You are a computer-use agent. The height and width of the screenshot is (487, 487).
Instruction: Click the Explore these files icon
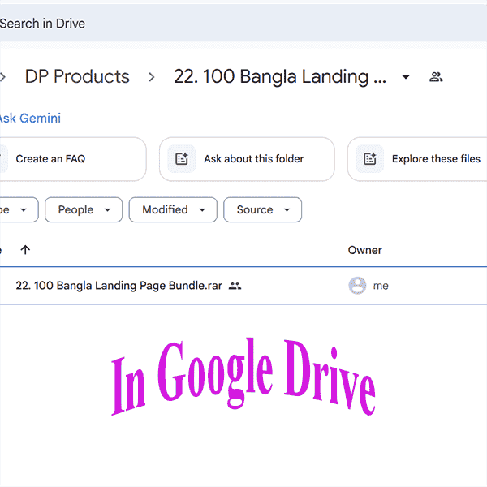coord(369,159)
